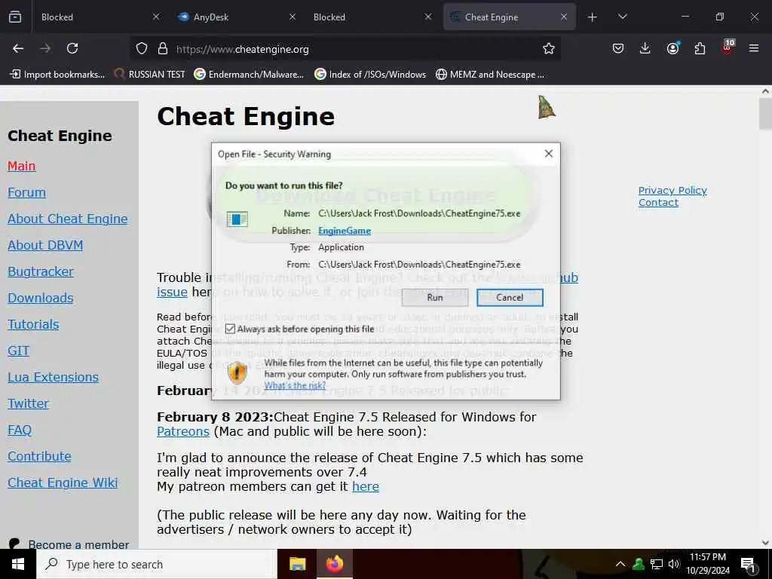Click the Windows Start button
The height and width of the screenshot is (579, 772).
(x=18, y=564)
